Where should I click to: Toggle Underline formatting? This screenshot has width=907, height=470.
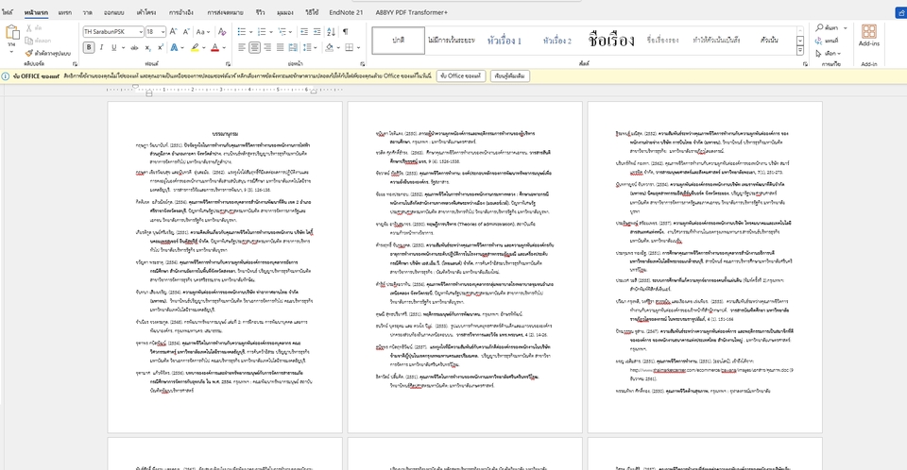[113, 47]
